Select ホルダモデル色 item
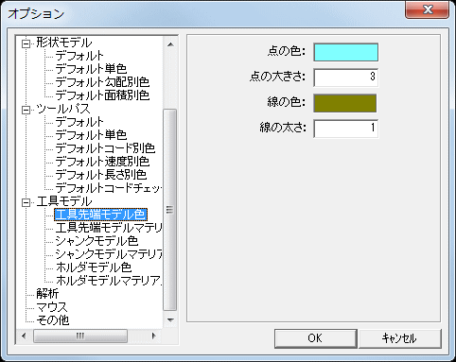This screenshot has height=362, width=456. [94, 267]
